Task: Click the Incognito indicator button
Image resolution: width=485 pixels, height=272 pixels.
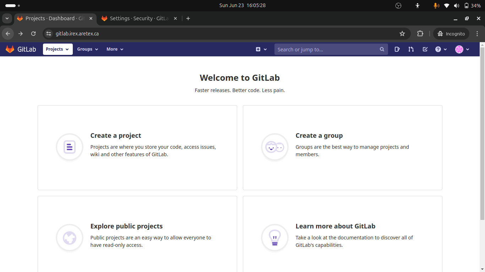Action: pyautogui.click(x=451, y=34)
